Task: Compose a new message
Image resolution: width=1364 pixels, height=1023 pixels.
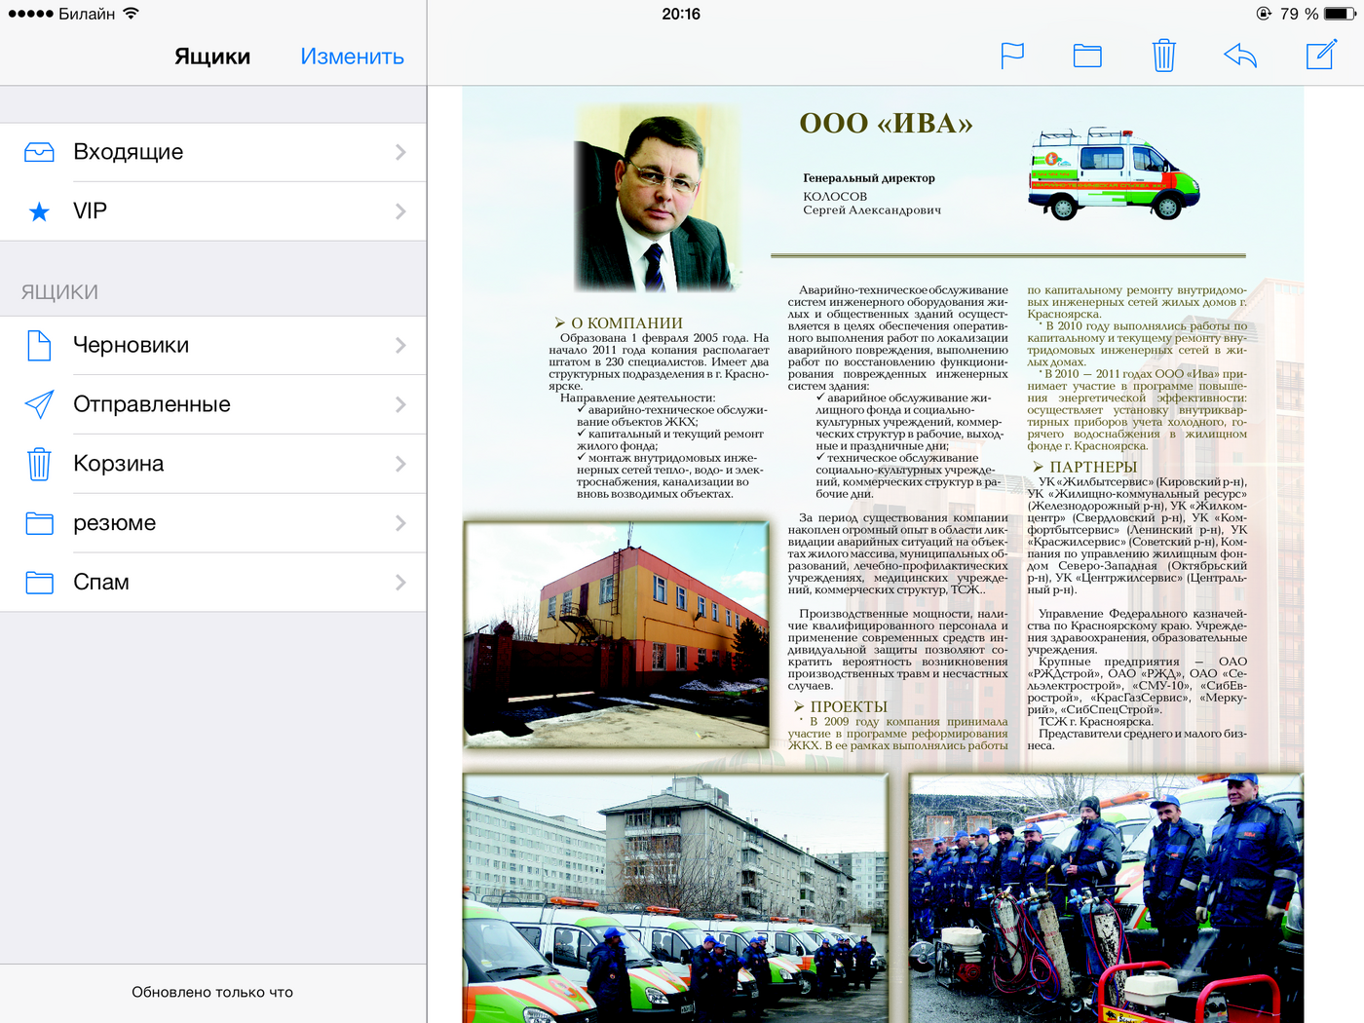Action: [1320, 55]
